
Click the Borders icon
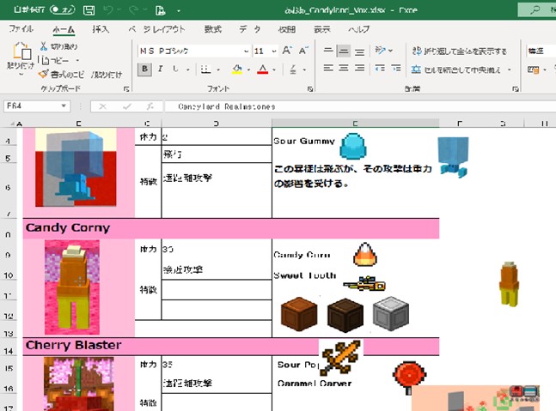coord(205,69)
